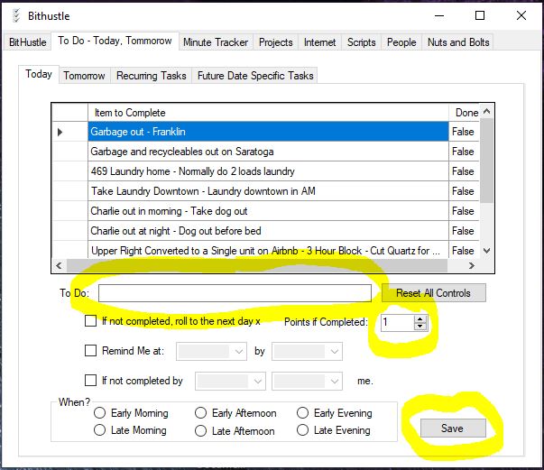The height and width of the screenshot is (470, 544).
Task: Click Done value False for 469 Laundry home
Action: [x=464, y=171]
